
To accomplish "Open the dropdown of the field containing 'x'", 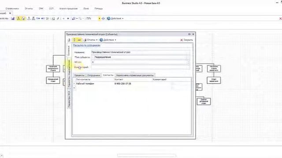I will click(x=188, y=62).
